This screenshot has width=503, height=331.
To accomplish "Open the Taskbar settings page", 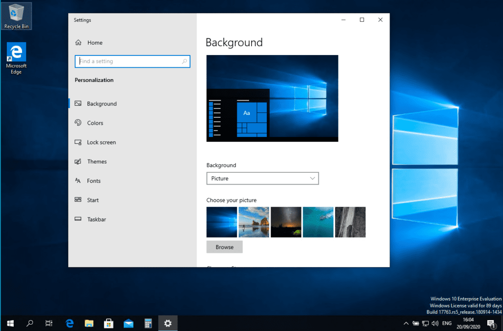I will click(133, 219).
